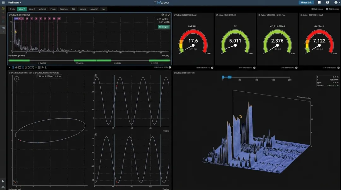Image resolution: width=341 pixels, height=190 pixels.
Task: Switch to the Phase tab
Action: point(53,9)
